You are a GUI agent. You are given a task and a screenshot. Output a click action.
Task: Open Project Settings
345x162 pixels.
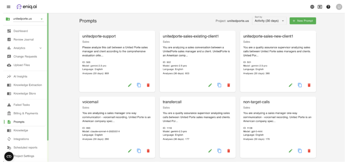[x=24, y=156]
